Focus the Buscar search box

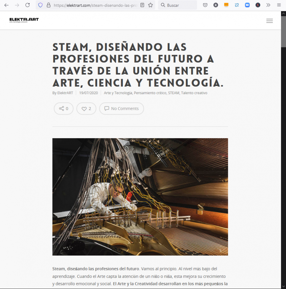177,5
